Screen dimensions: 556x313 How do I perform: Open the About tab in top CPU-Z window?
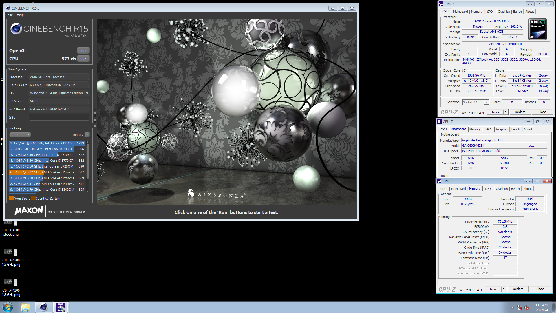point(530,12)
